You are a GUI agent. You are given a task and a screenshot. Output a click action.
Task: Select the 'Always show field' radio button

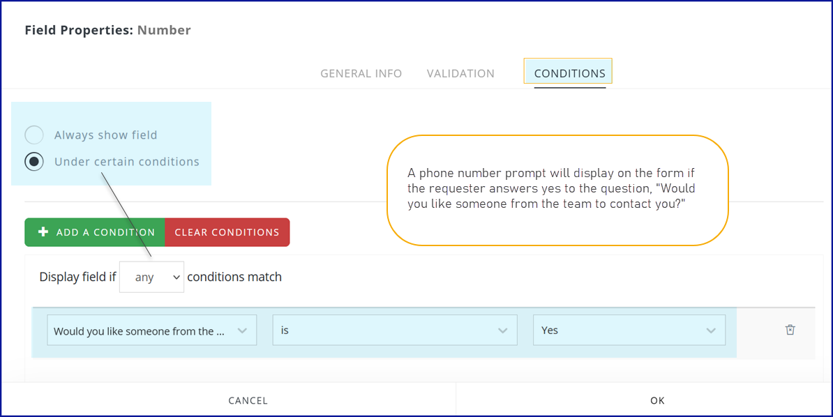pos(34,135)
